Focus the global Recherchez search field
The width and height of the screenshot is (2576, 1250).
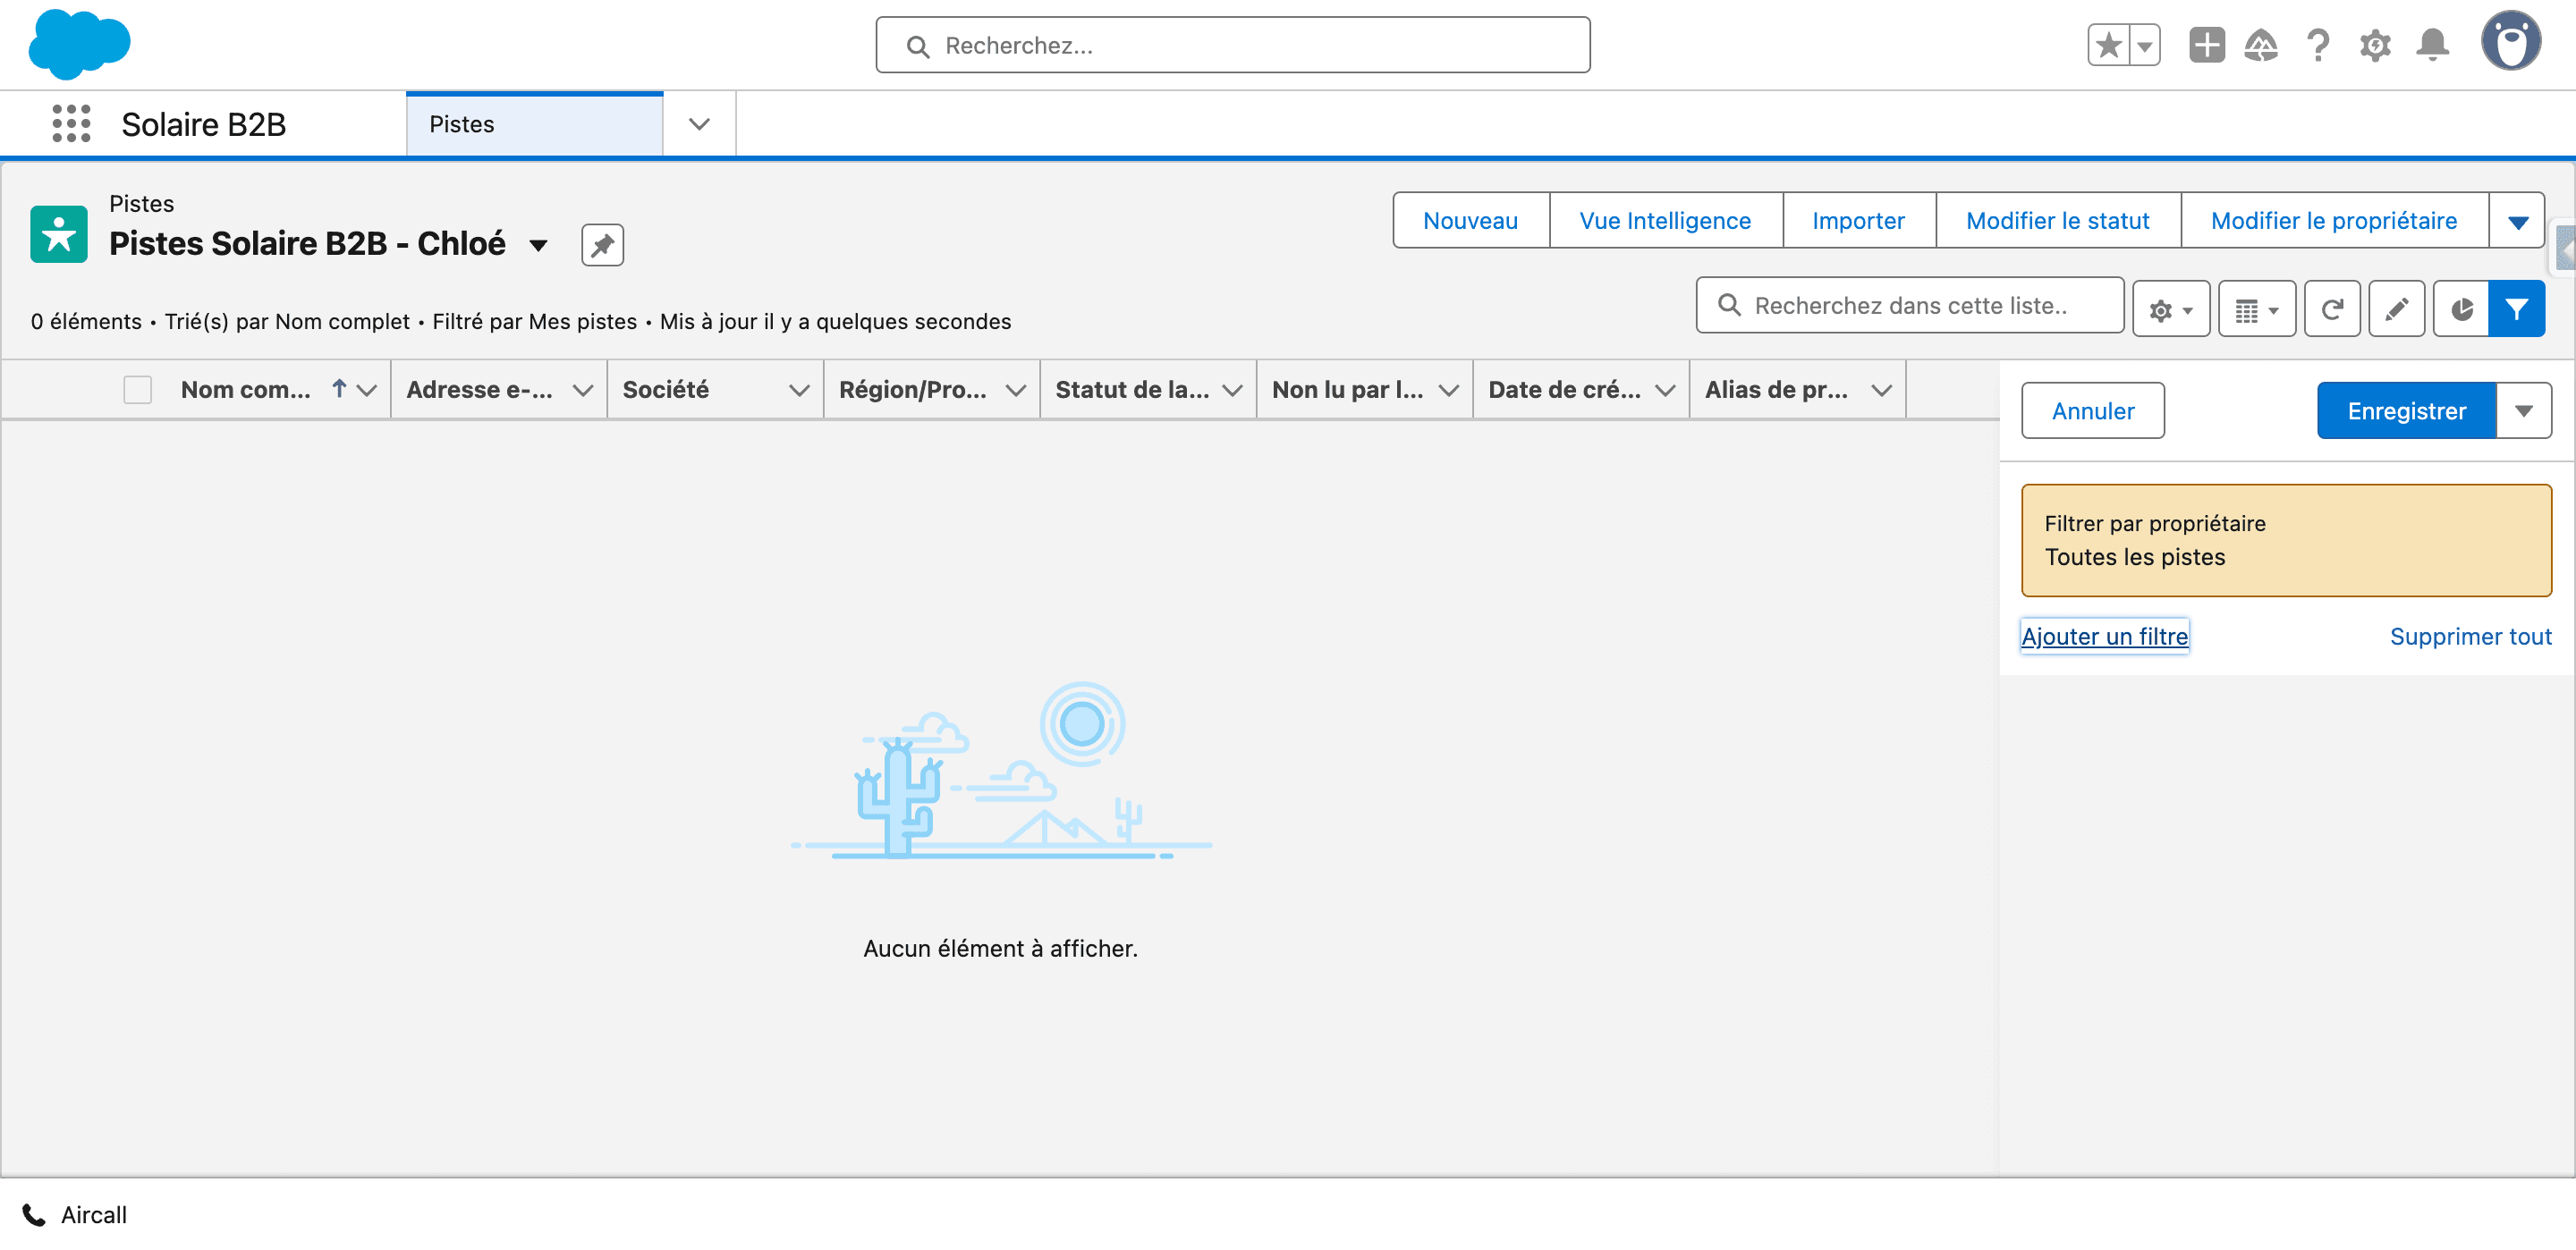(1232, 45)
